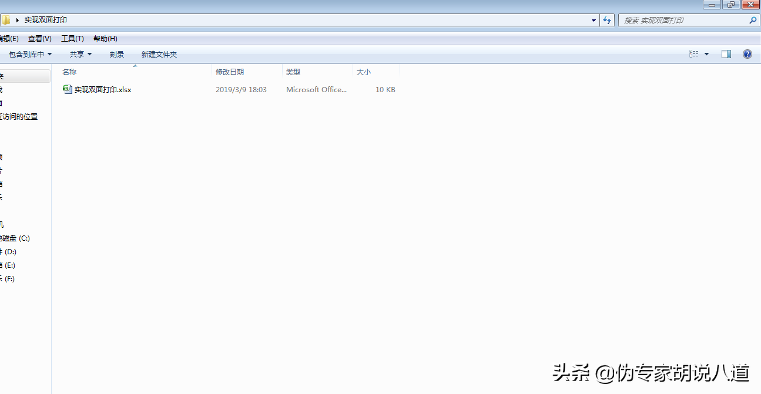
Task: Select the 访问的位置 item in navigation pane
Action: click(x=19, y=117)
